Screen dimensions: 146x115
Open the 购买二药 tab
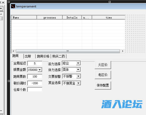[59, 56]
